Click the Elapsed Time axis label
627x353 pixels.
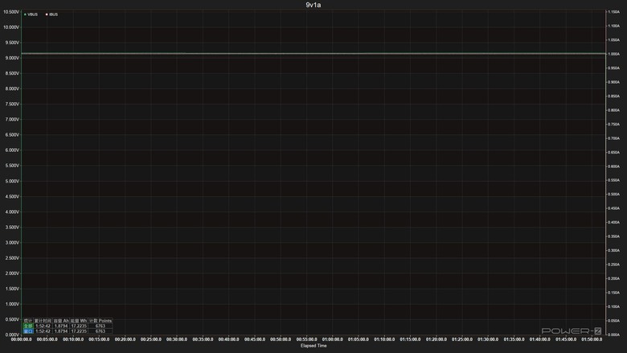[x=313, y=346]
